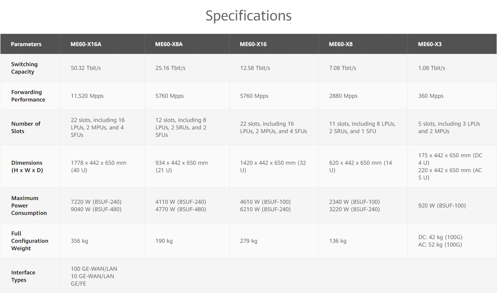497x293 pixels.
Task: Select the 356 kg weight cell
Action: click(79, 241)
